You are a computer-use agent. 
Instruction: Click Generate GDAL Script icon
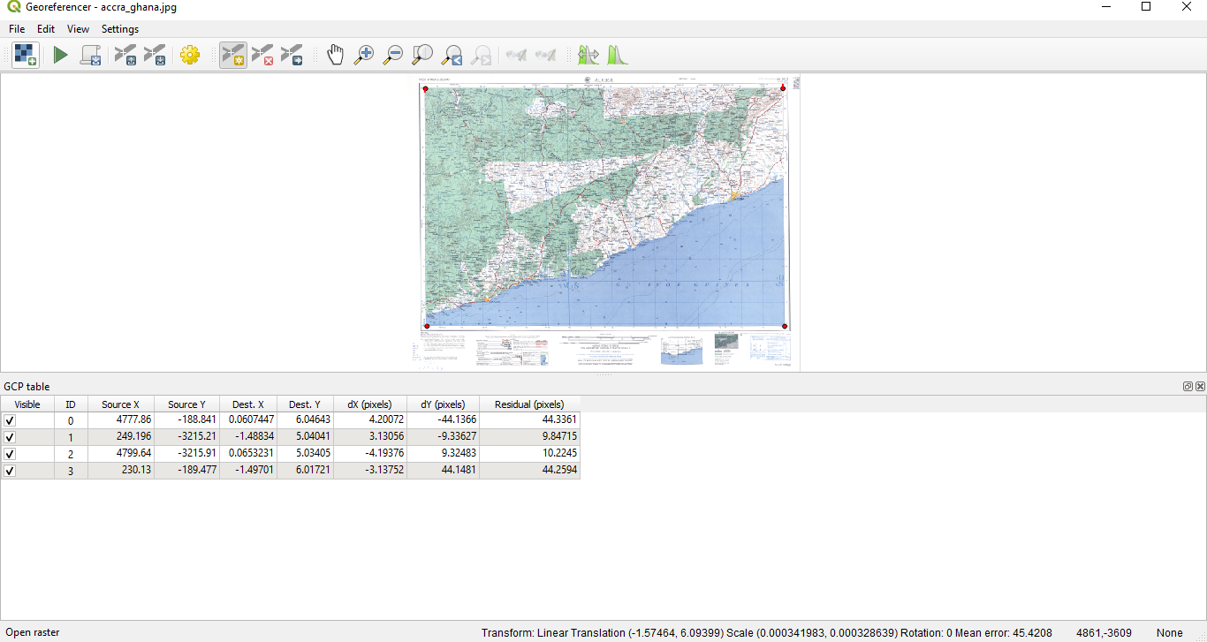click(x=90, y=56)
